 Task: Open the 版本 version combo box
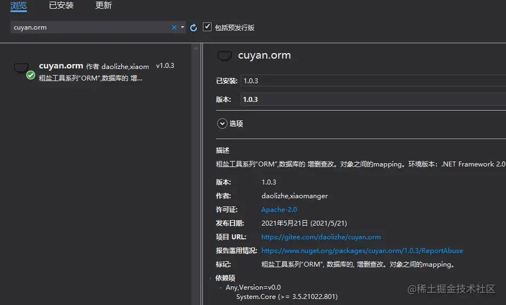pos(373,99)
